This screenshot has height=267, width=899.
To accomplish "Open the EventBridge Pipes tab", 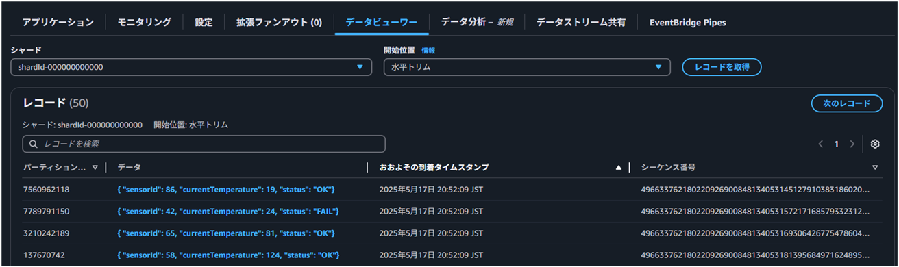I will point(688,22).
